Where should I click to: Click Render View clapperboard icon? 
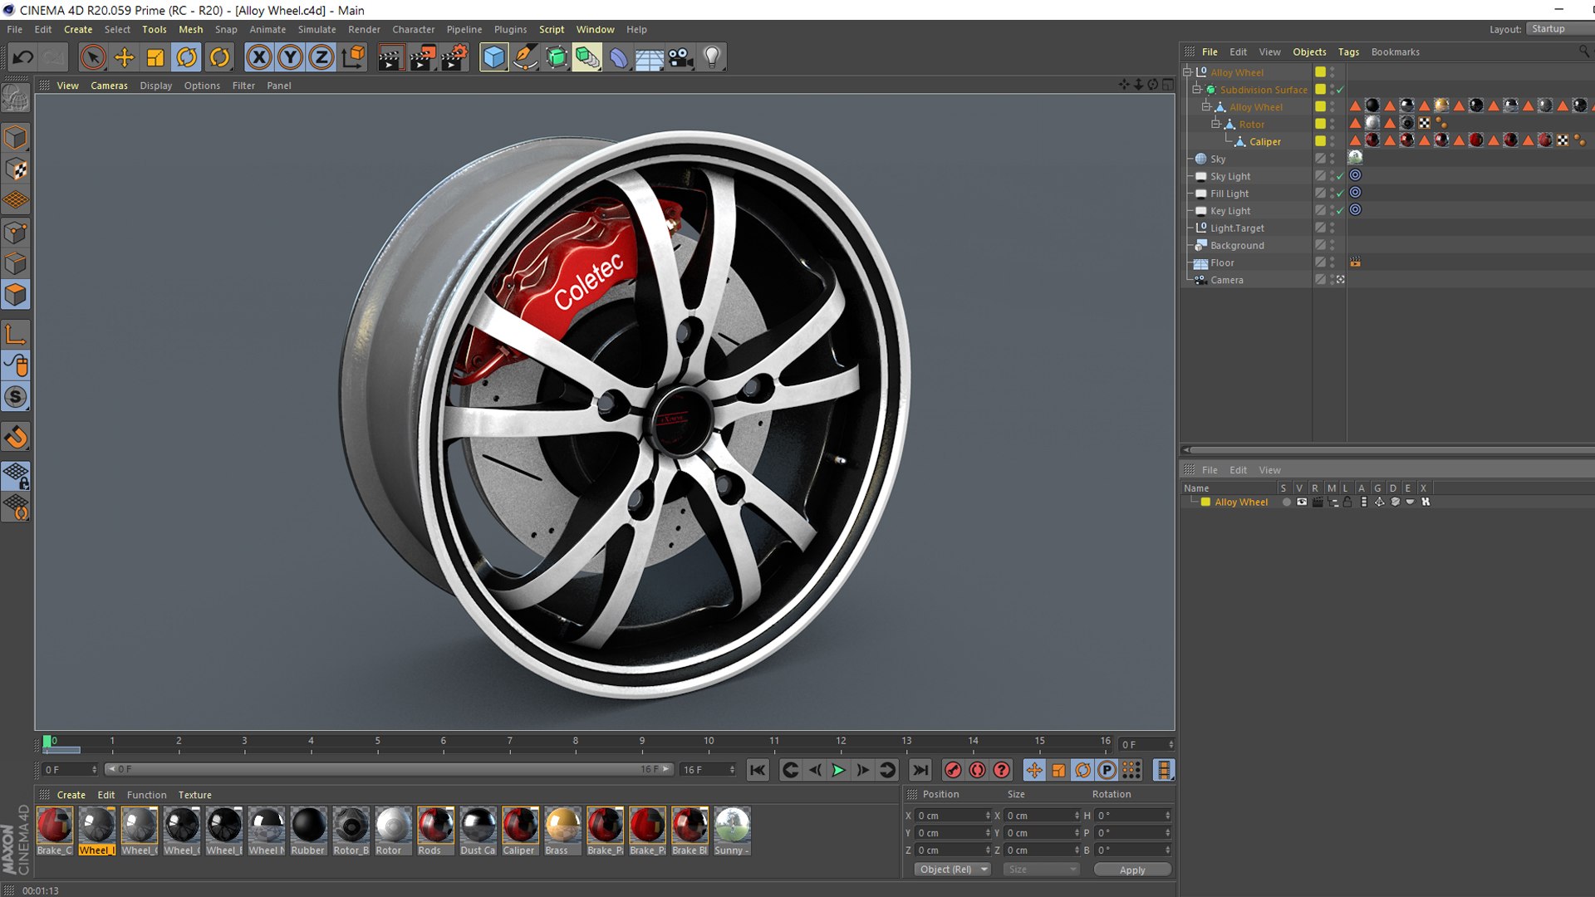tap(390, 57)
